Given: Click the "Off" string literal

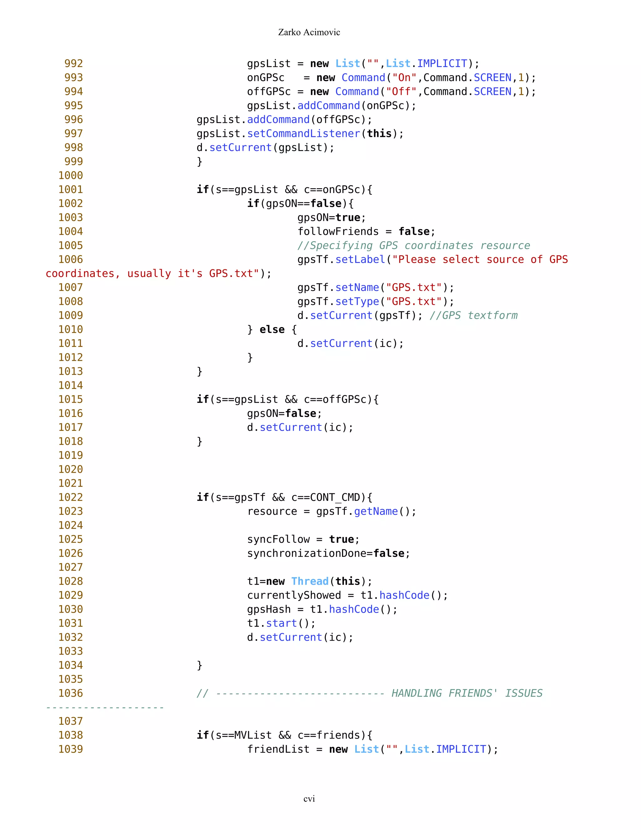Looking at the screenshot, I should click(401, 91).
